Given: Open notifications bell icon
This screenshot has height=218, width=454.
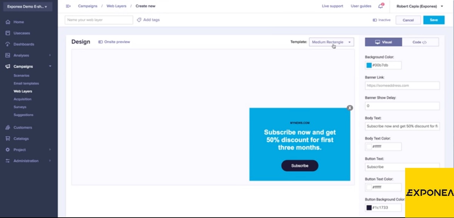Looking at the screenshot, I should click(x=380, y=6).
